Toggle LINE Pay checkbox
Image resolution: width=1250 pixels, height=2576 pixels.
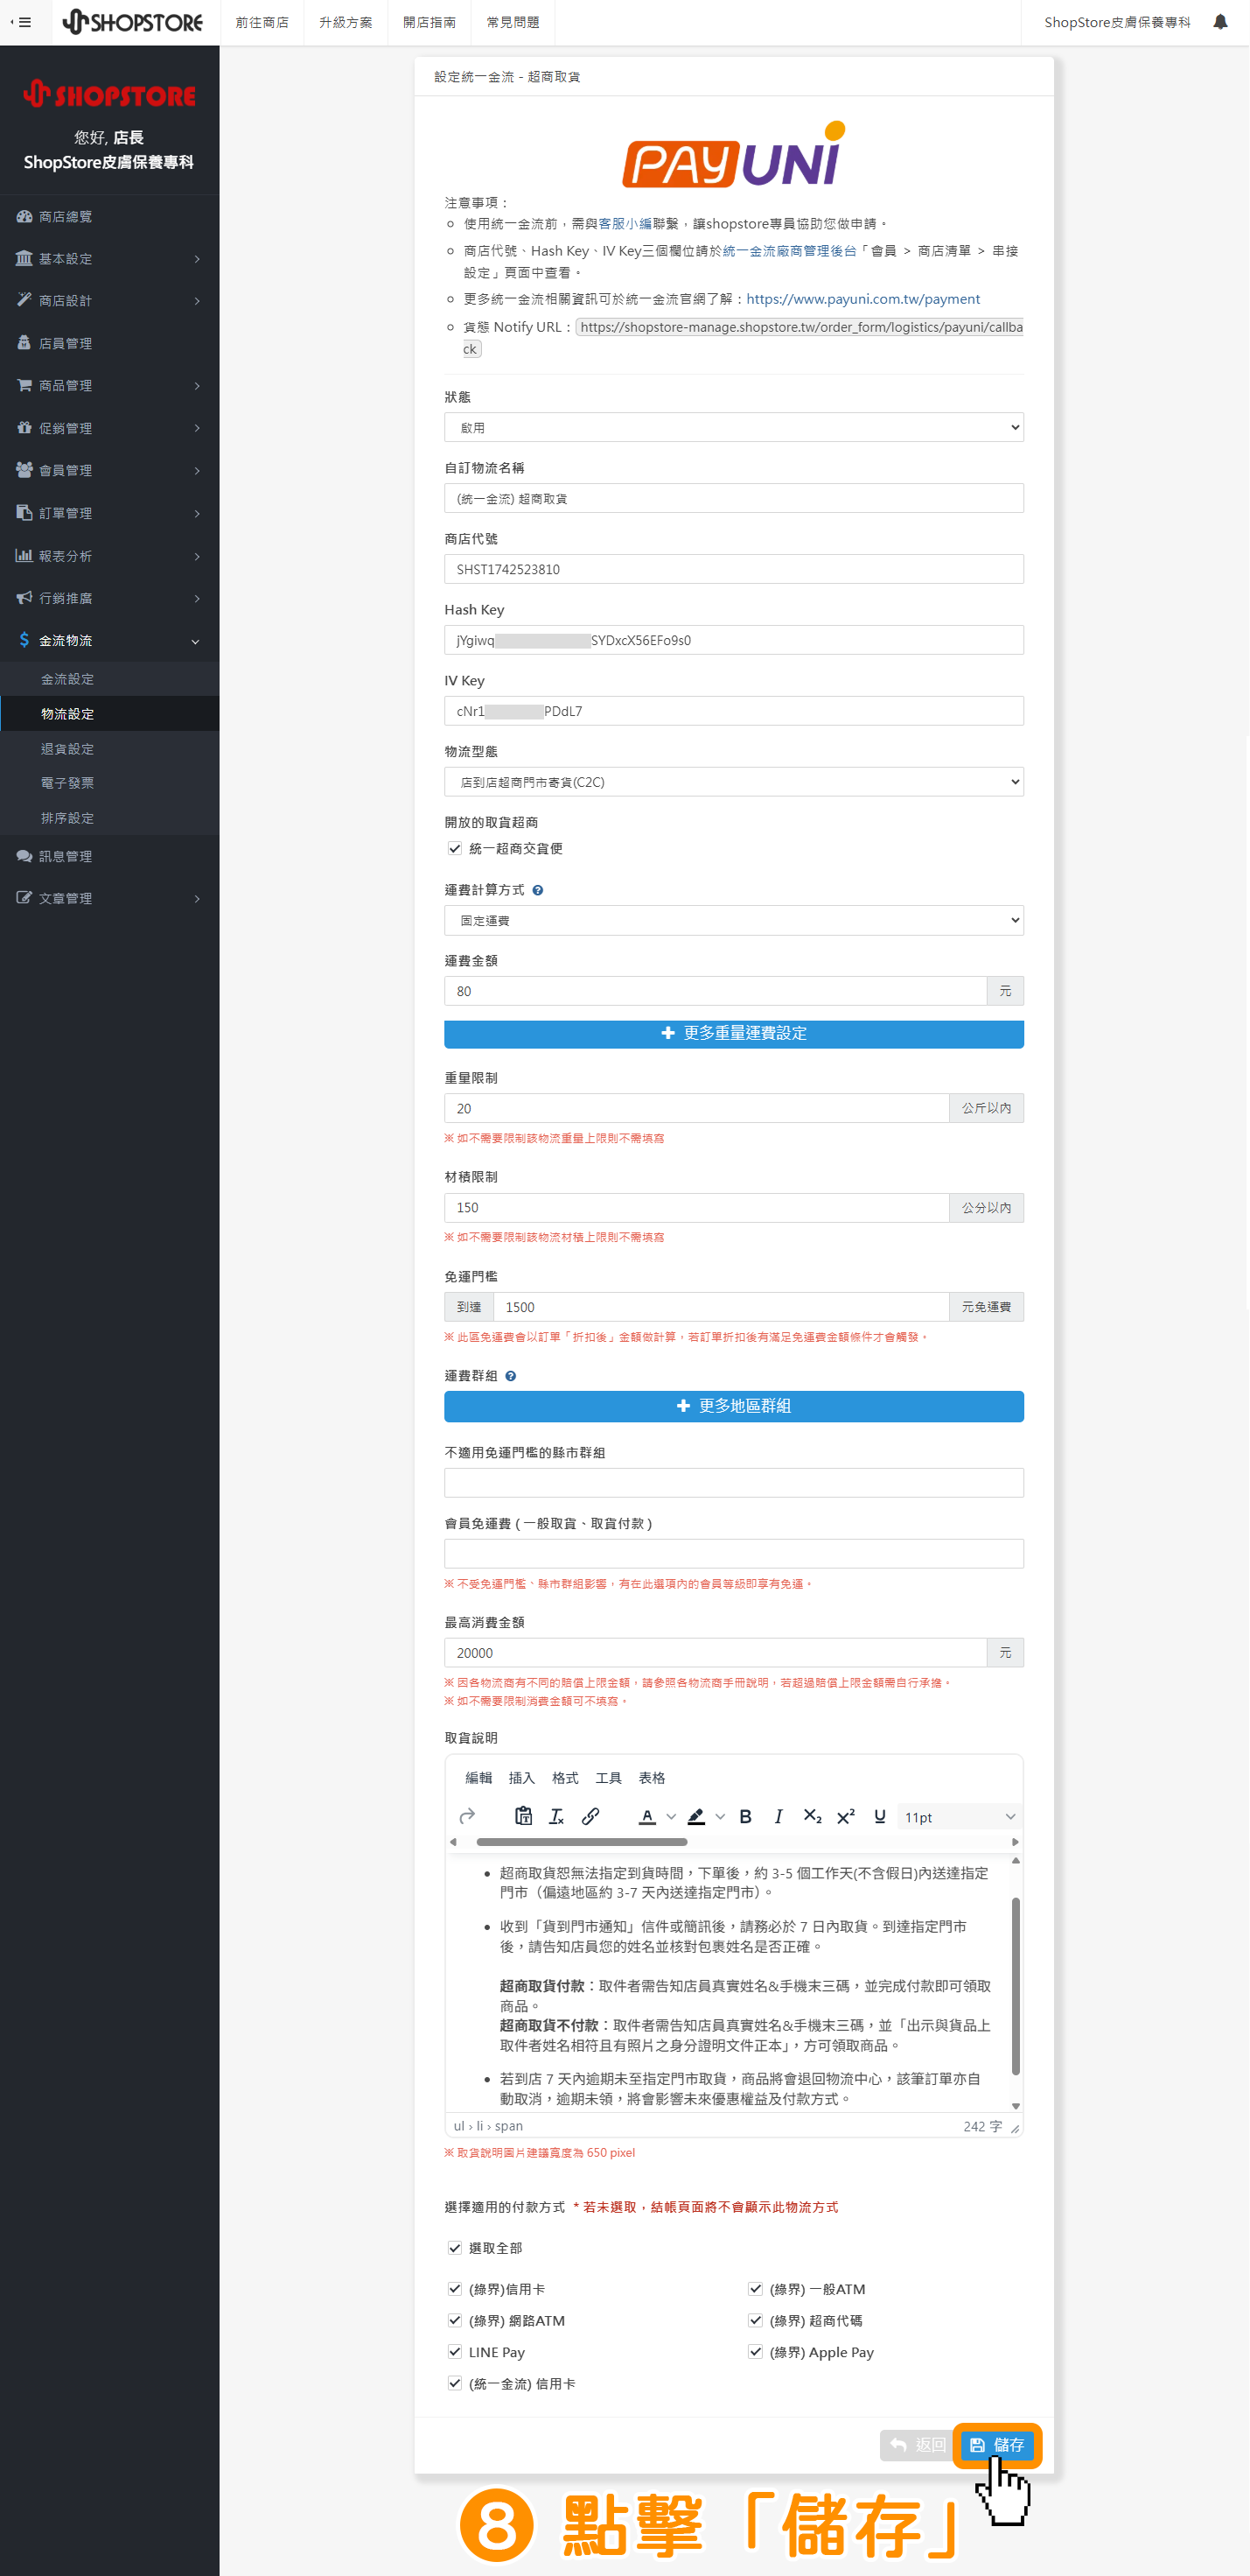(455, 2352)
